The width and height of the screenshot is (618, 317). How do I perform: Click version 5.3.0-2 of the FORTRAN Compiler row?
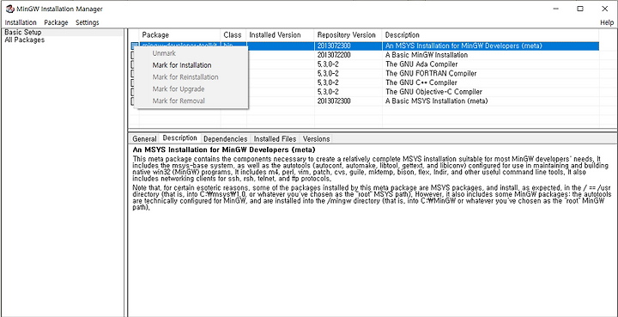coord(328,73)
